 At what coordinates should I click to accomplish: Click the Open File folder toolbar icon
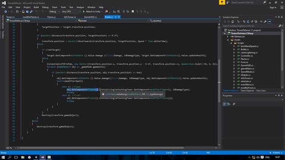pos(23,12)
